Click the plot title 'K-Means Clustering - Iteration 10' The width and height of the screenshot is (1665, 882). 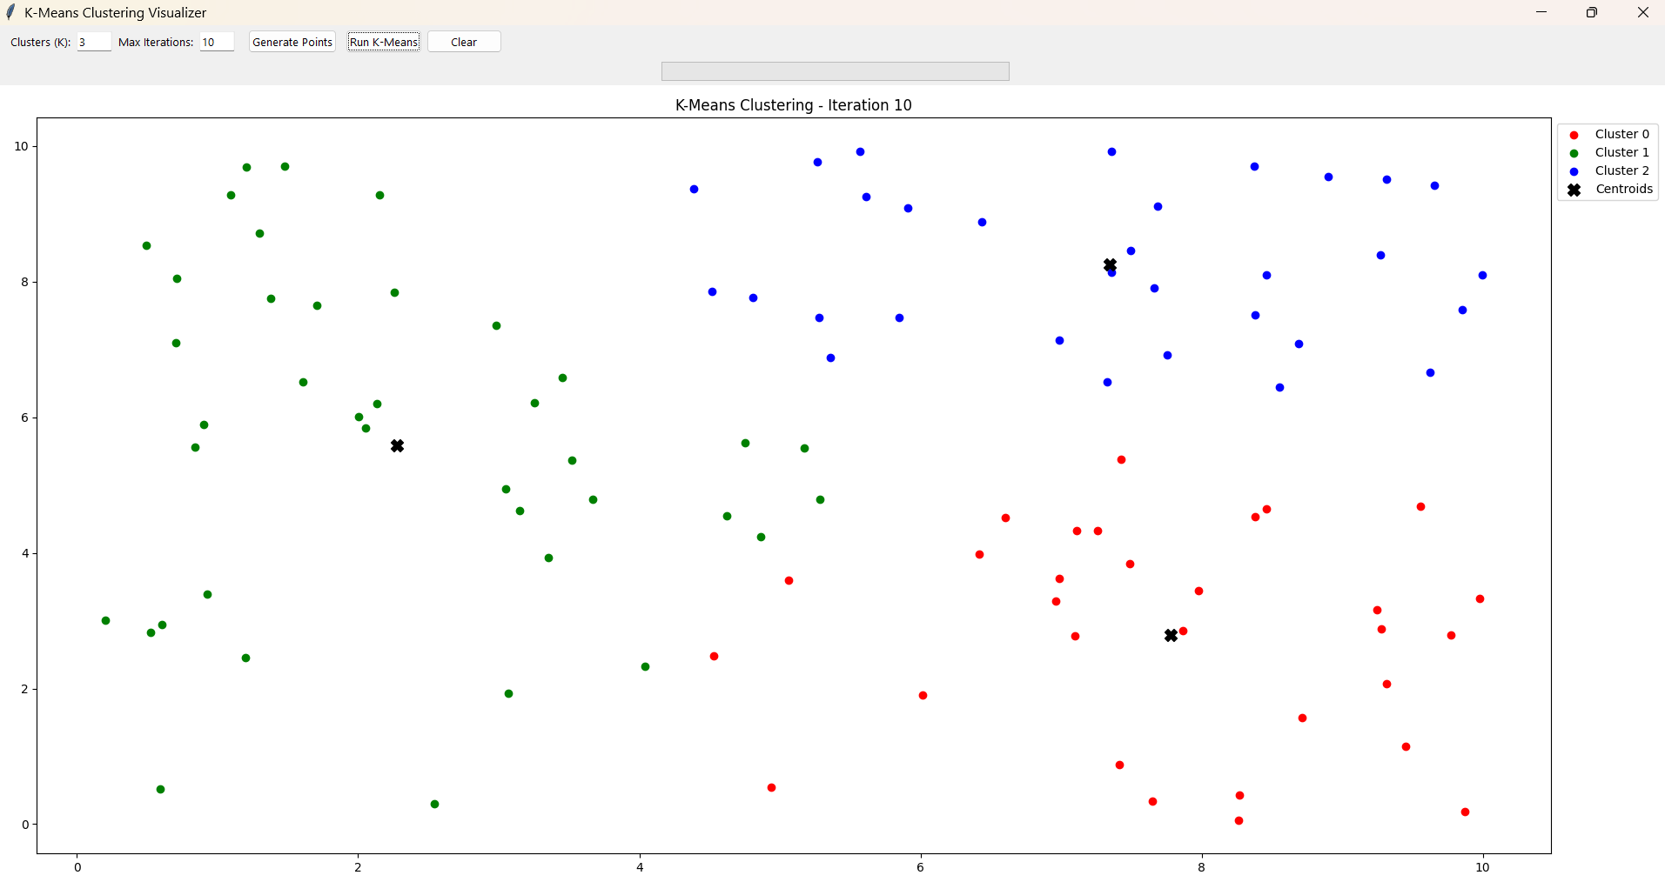[793, 105]
